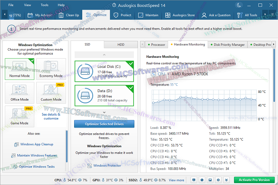This screenshot has height=185, width=278.
Task: Select Game Mode
Action: pos(20,116)
